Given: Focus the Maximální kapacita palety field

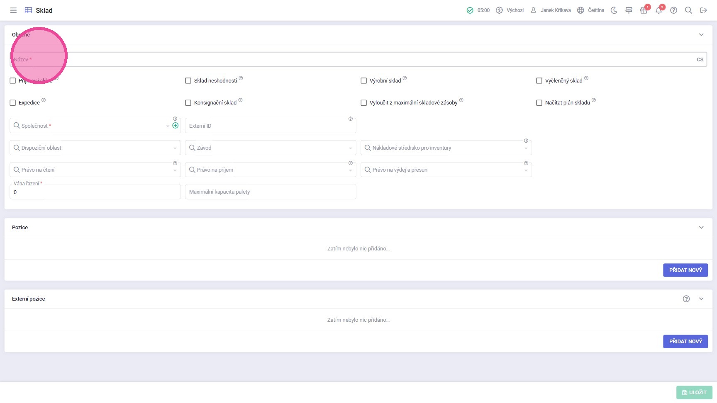Looking at the screenshot, I should click(x=271, y=192).
